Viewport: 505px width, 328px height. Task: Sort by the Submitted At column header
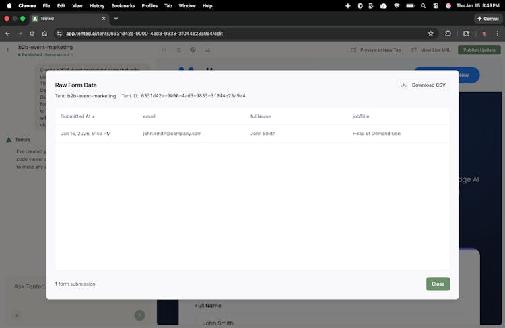pos(77,116)
